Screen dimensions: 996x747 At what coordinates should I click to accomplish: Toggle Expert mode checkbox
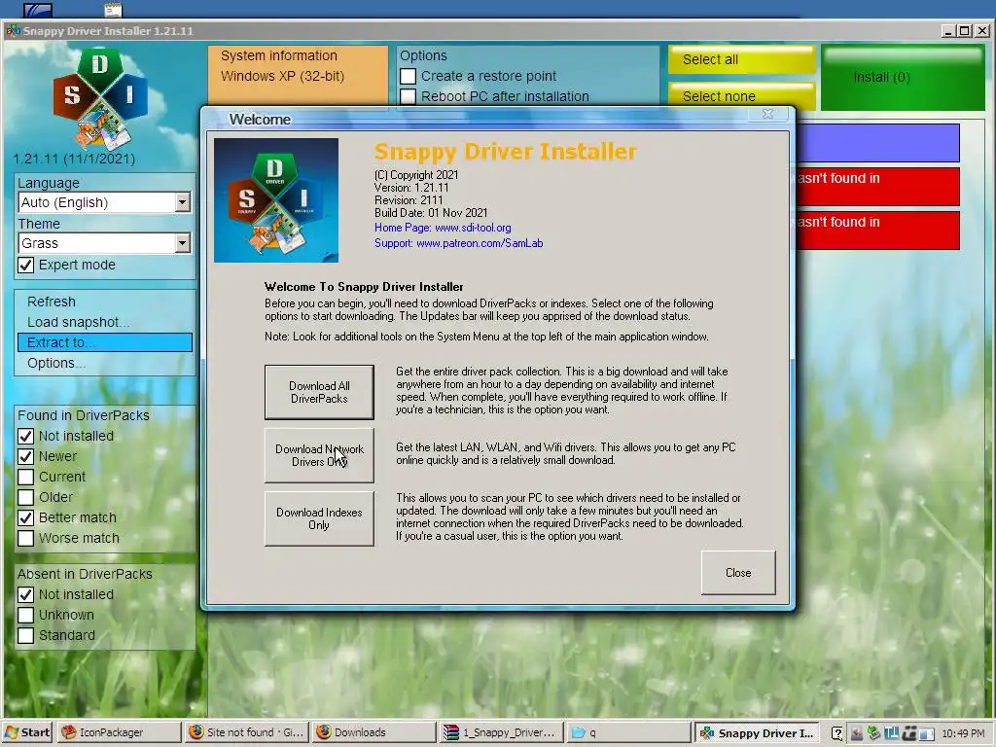(25, 265)
